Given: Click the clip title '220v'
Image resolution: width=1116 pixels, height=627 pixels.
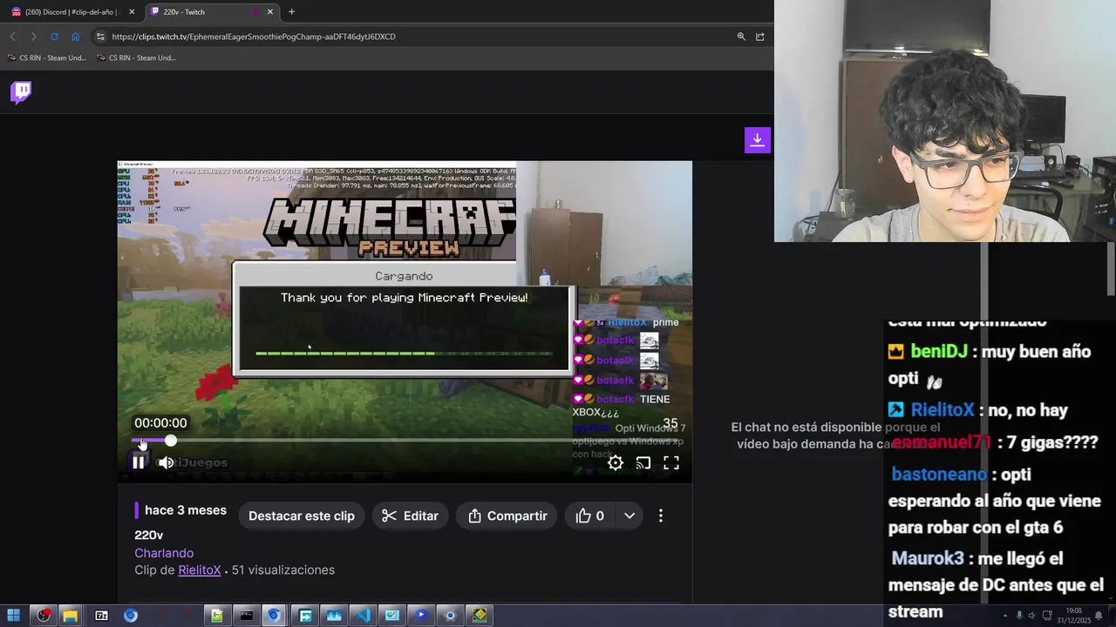Looking at the screenshot, I should 149,535.
